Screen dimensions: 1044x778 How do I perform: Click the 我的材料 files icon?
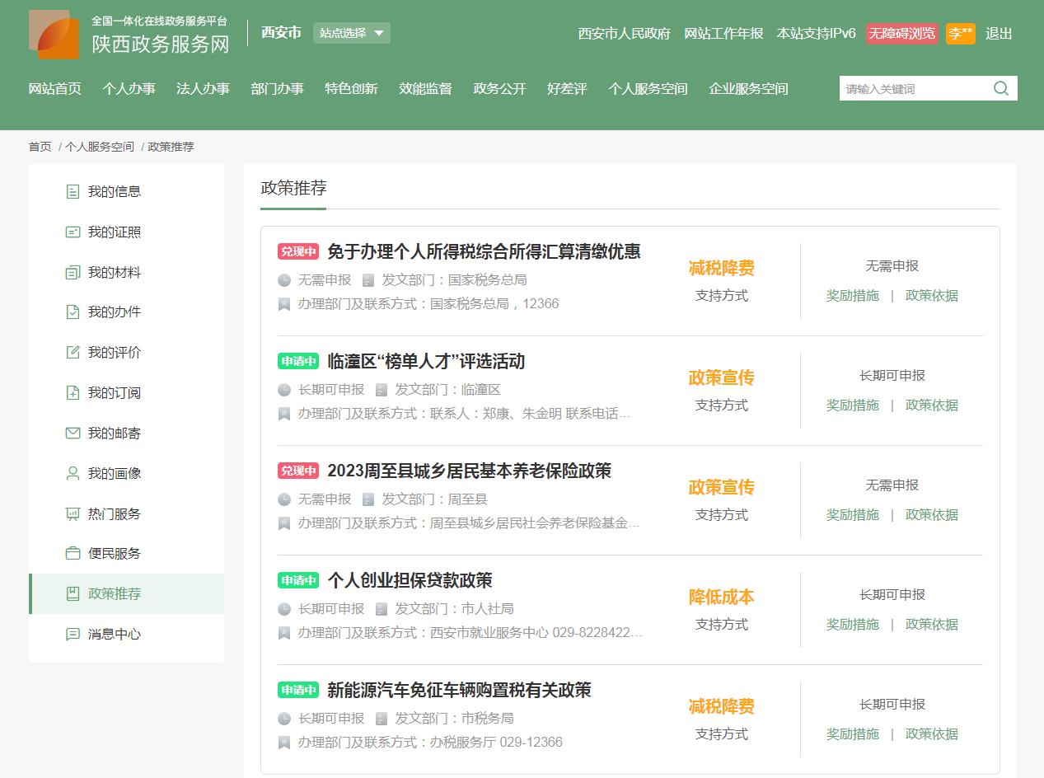73,273
